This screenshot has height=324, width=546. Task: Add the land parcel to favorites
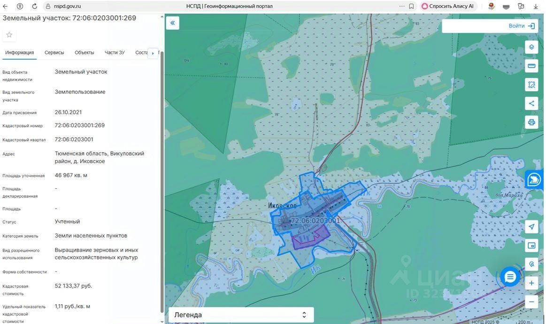click(x=9, y=35)
